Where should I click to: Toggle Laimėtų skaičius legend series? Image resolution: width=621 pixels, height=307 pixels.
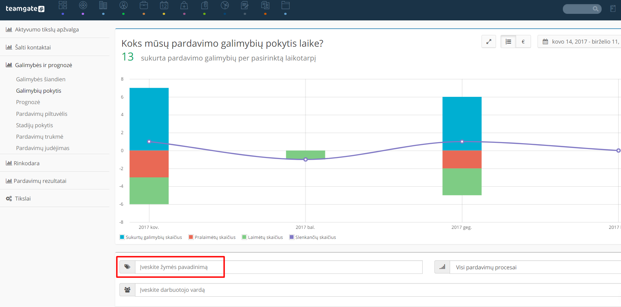point(262,237)
